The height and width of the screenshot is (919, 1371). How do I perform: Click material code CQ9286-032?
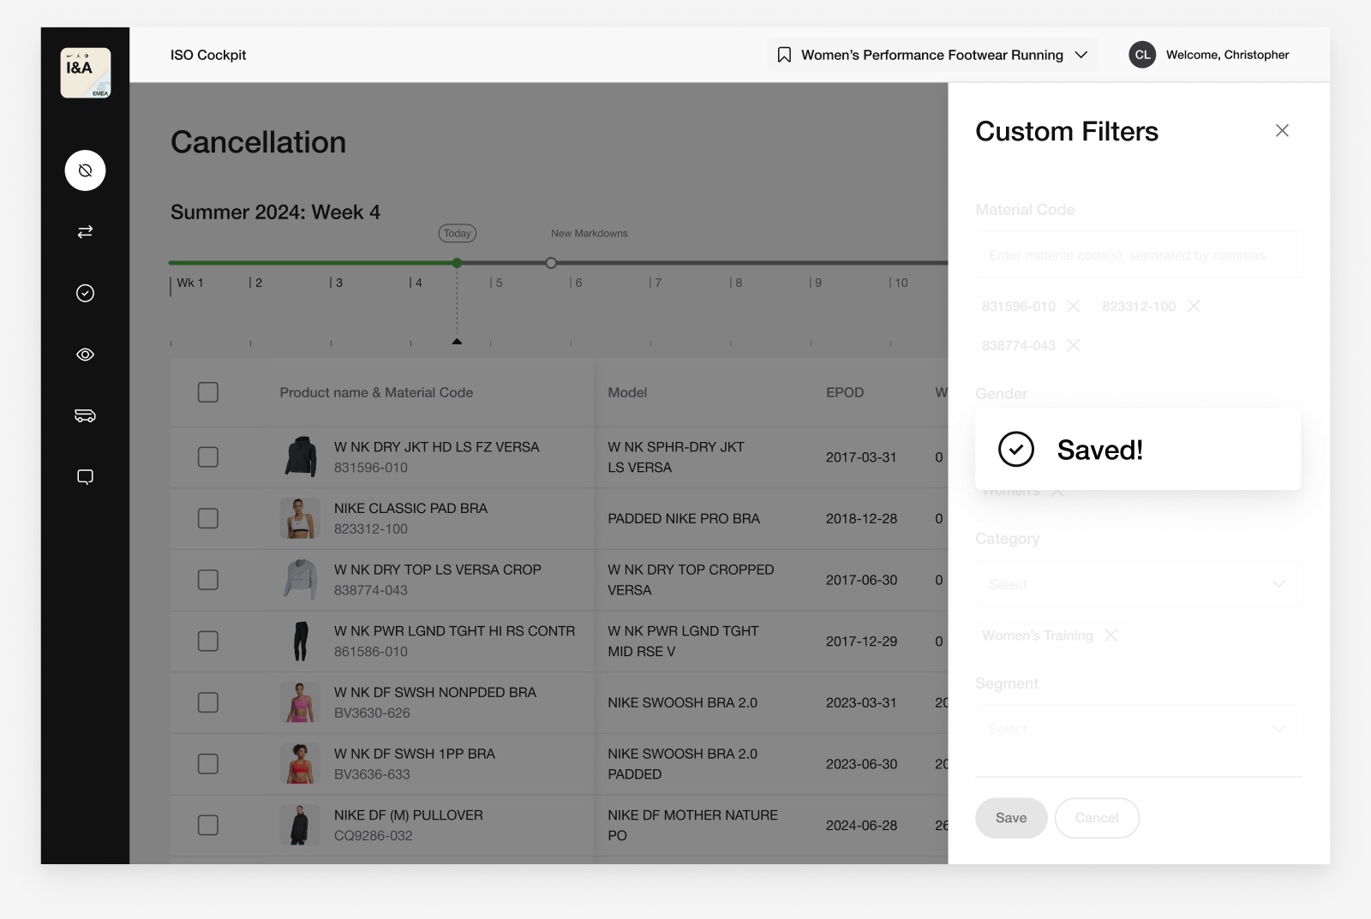pos(374,836)
